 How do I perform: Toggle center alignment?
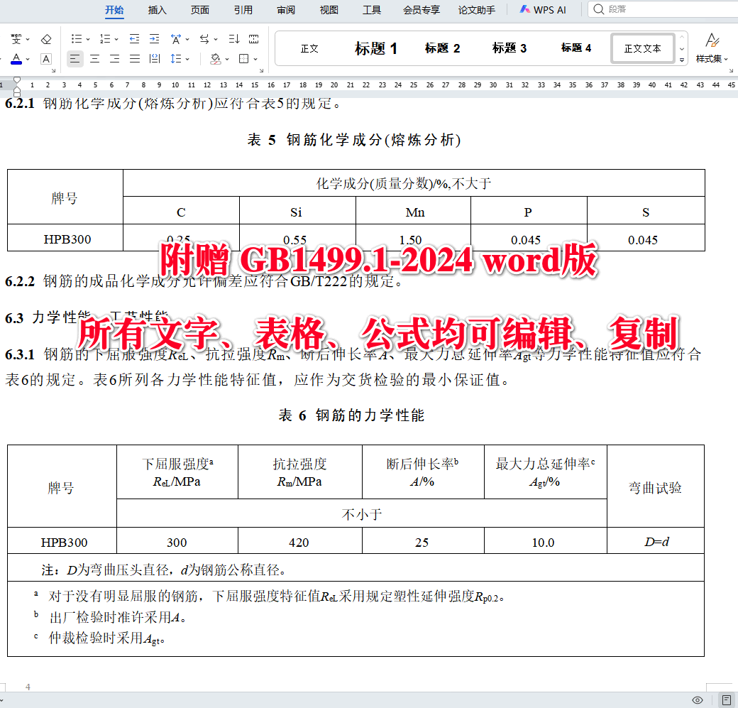click(95, 59)
